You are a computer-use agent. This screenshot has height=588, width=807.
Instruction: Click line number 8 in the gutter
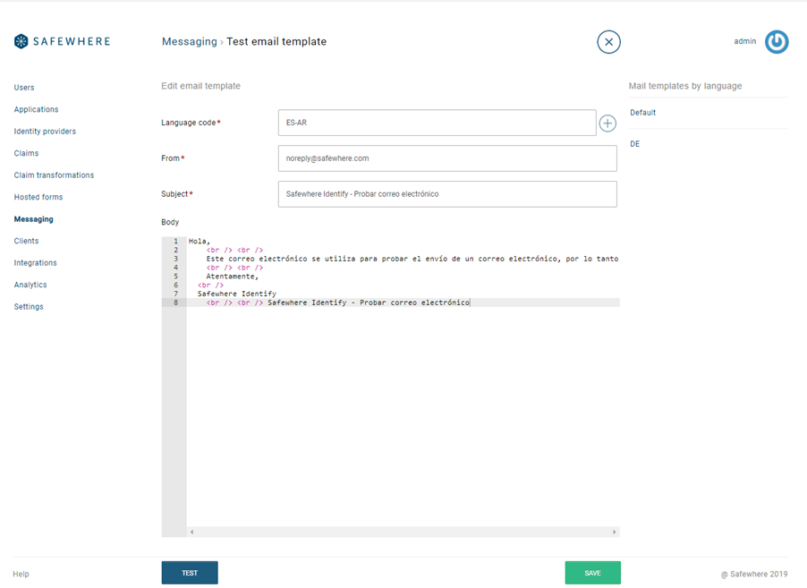tap(175, 303)
